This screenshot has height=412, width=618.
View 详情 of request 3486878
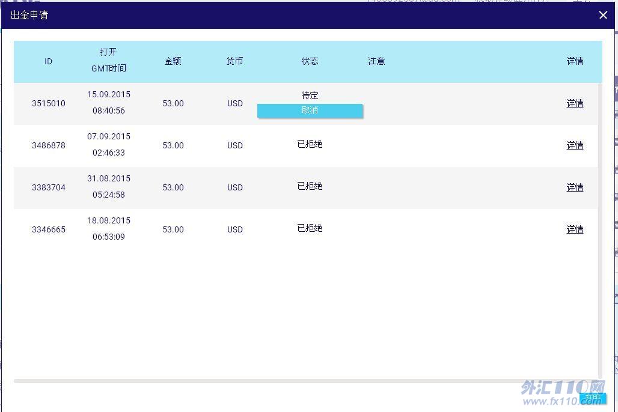point(575,145)
